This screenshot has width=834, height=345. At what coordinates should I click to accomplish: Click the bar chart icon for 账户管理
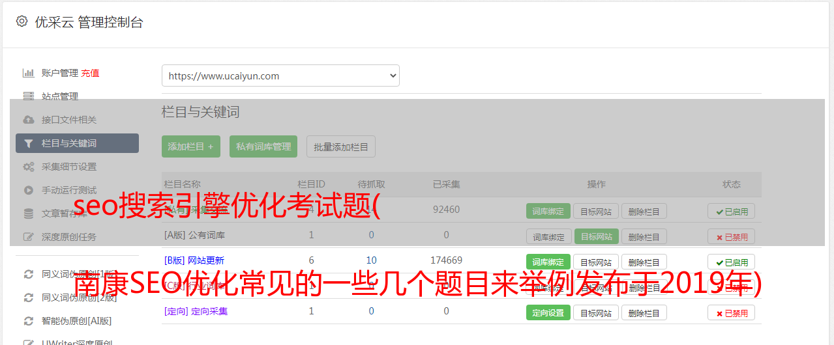coord(29,73)
